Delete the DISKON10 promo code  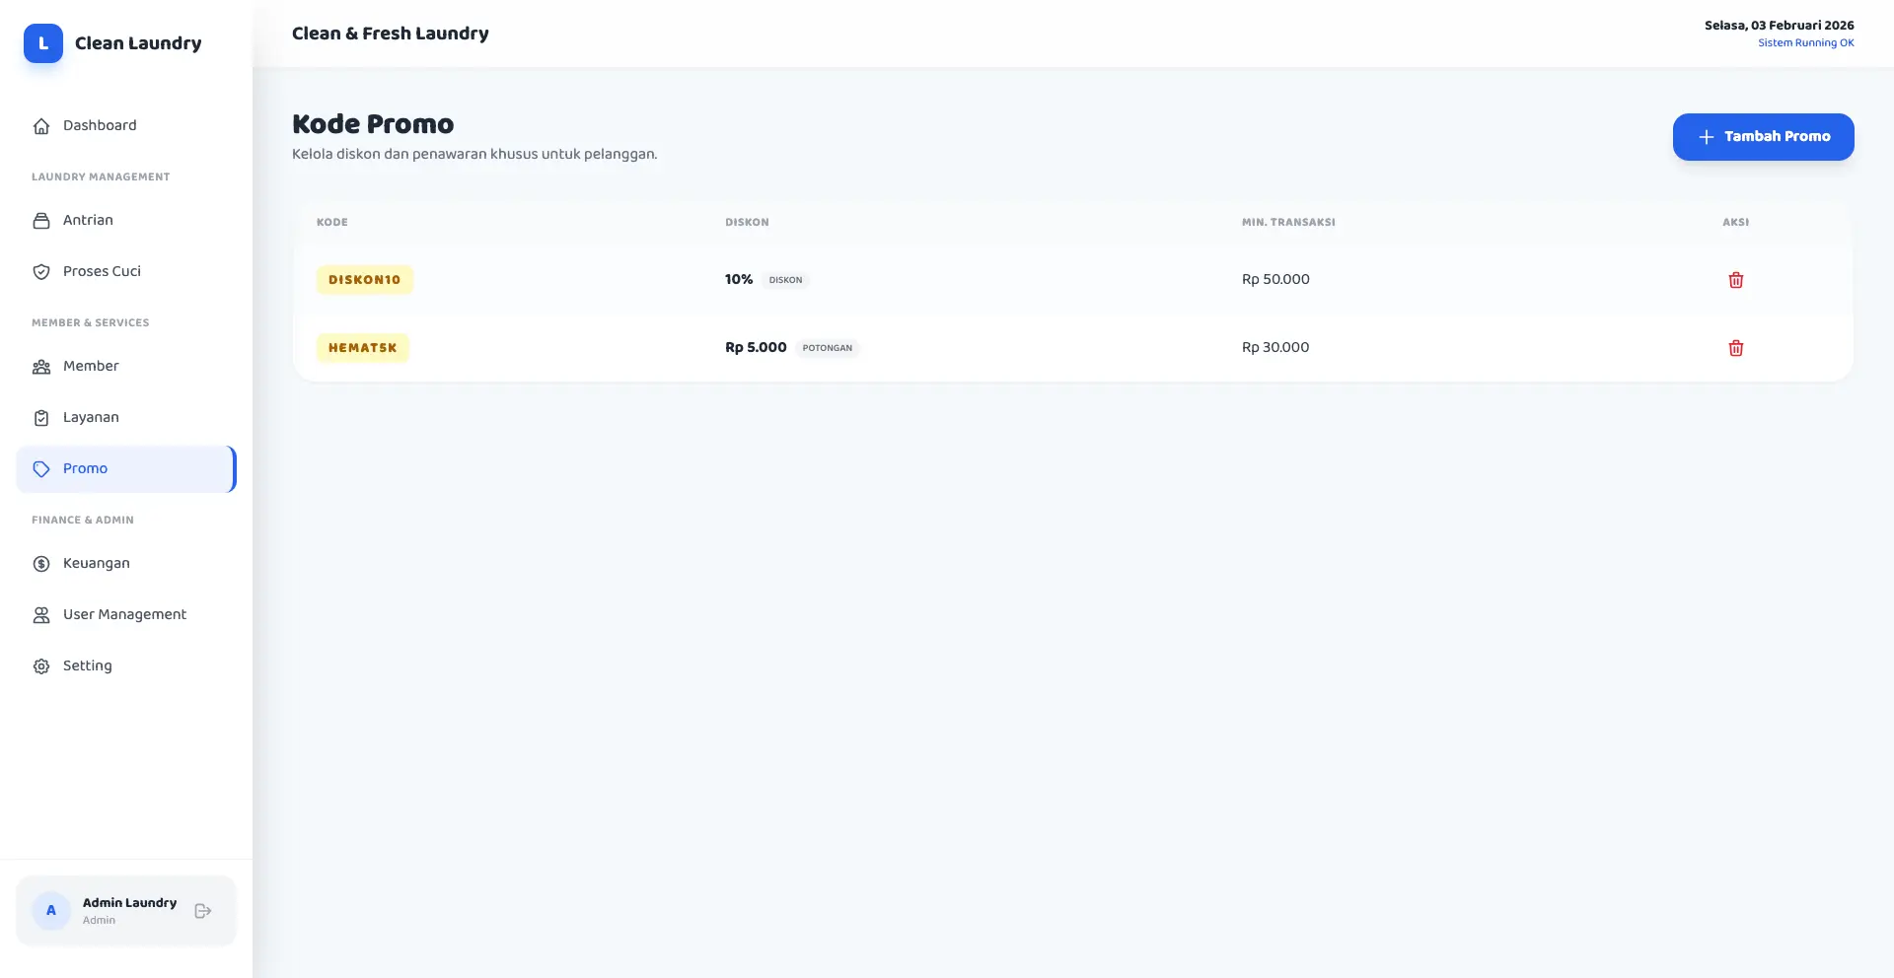(1735, 280)
